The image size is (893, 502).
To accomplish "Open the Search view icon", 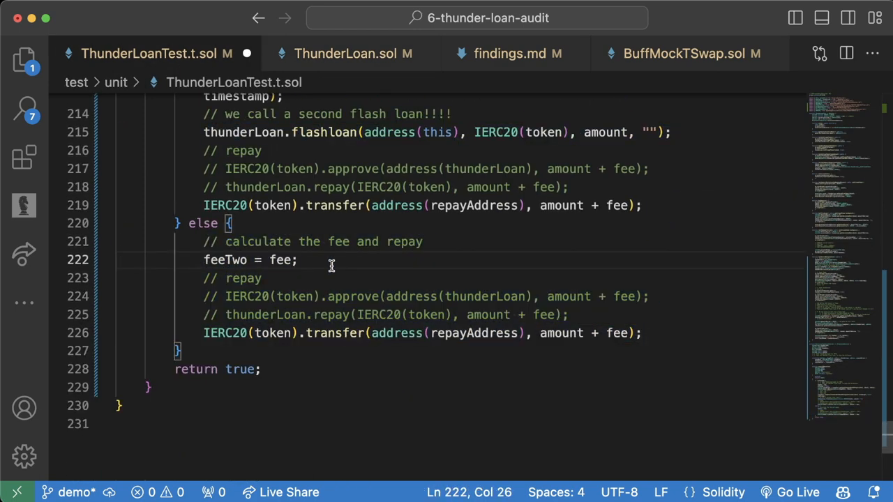I will pos(24,109).
